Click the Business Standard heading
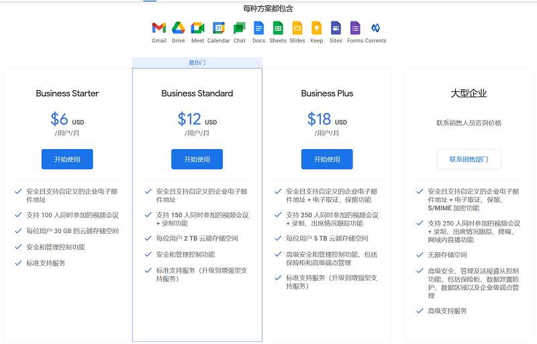Screen dimensions: 537x344 pos(197,93)
